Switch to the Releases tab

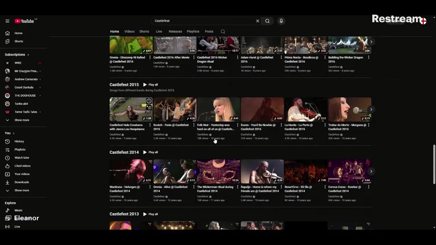click(x=175, y=31)
